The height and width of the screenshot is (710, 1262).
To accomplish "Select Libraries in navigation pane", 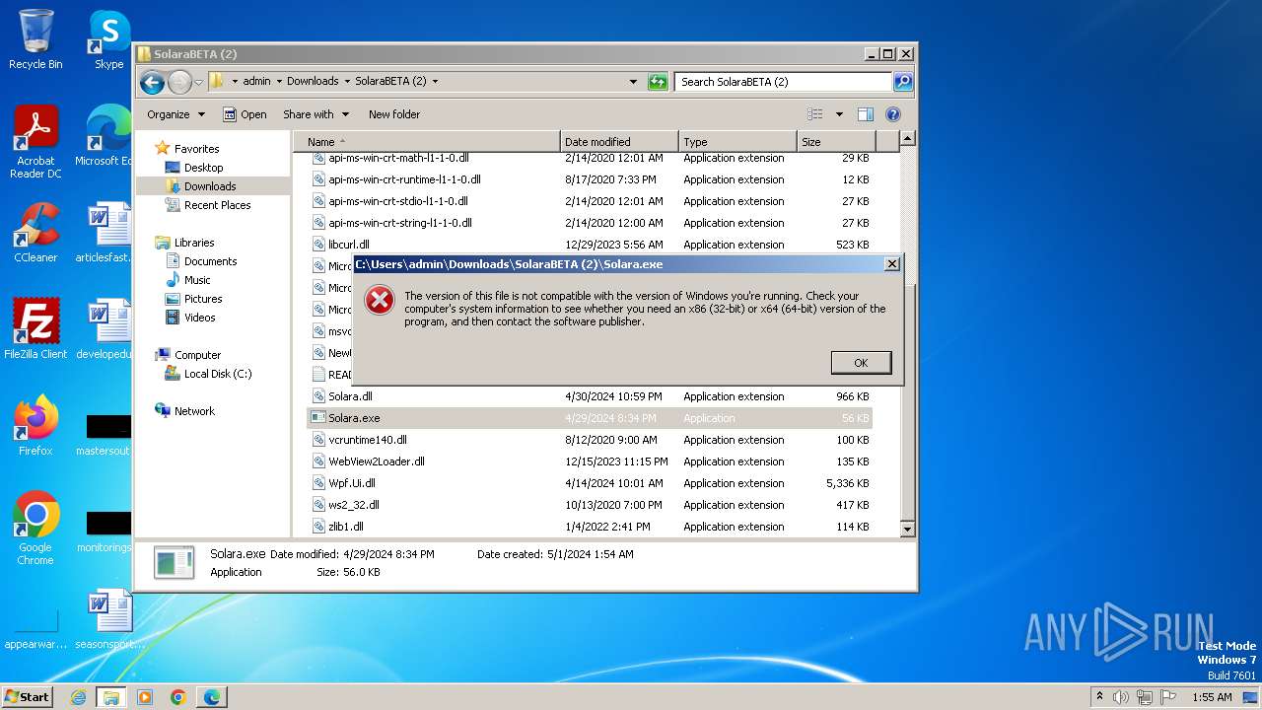I will pyautogui.click(x=194, y=243).
